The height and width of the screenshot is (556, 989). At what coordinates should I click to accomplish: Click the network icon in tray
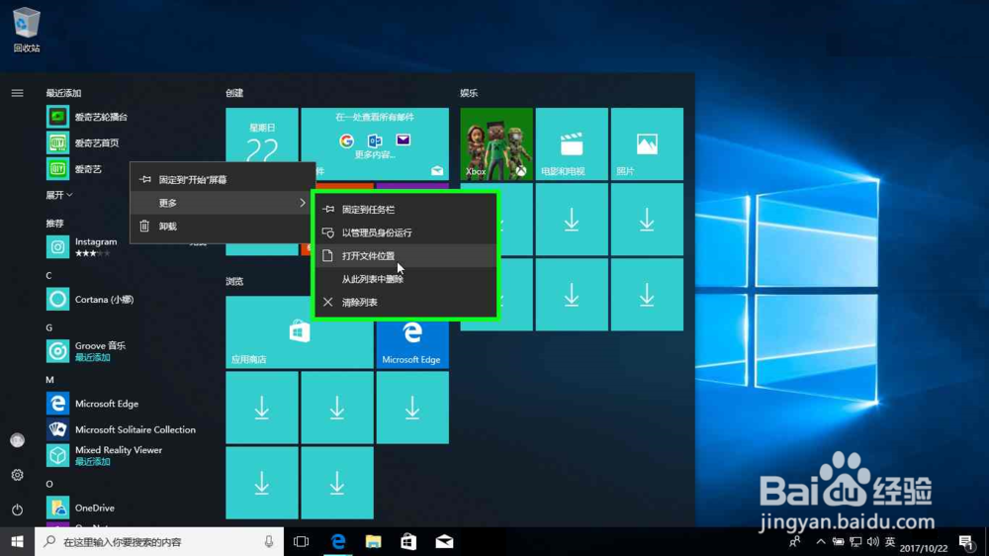(855, 541)
